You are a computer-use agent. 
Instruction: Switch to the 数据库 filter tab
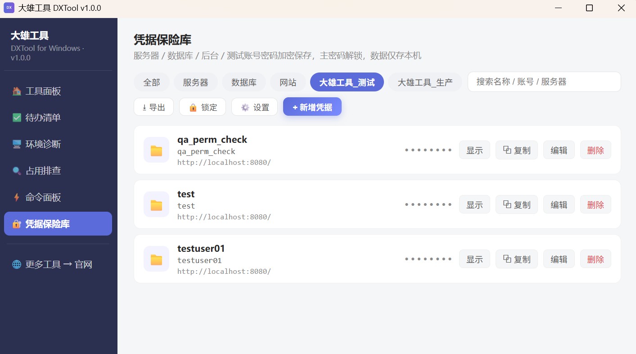click(x=244, y=82)
